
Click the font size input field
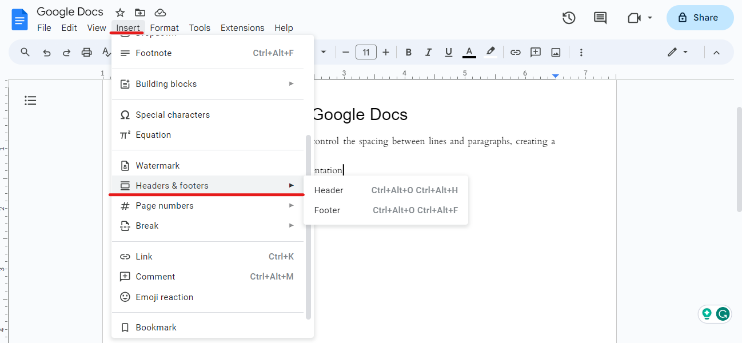(x=366, y=53)
